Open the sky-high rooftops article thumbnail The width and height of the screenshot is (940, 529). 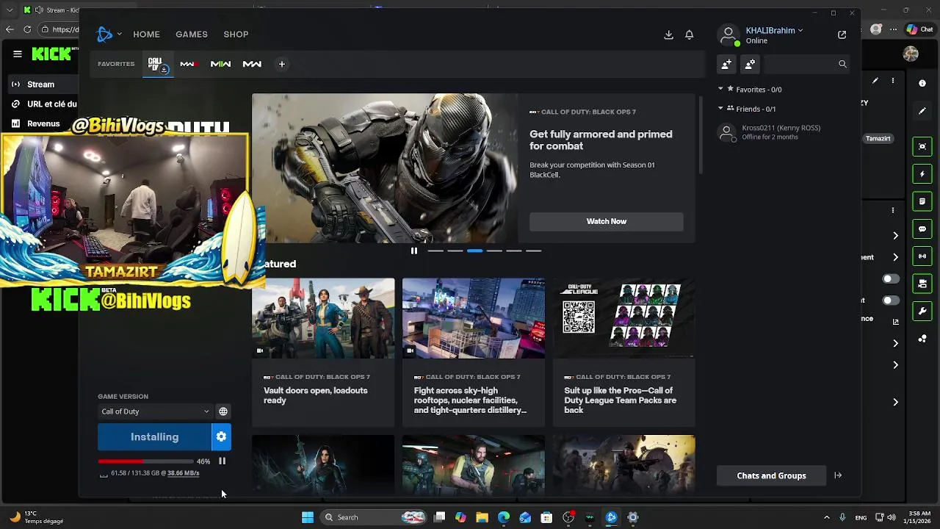(474, 318)
